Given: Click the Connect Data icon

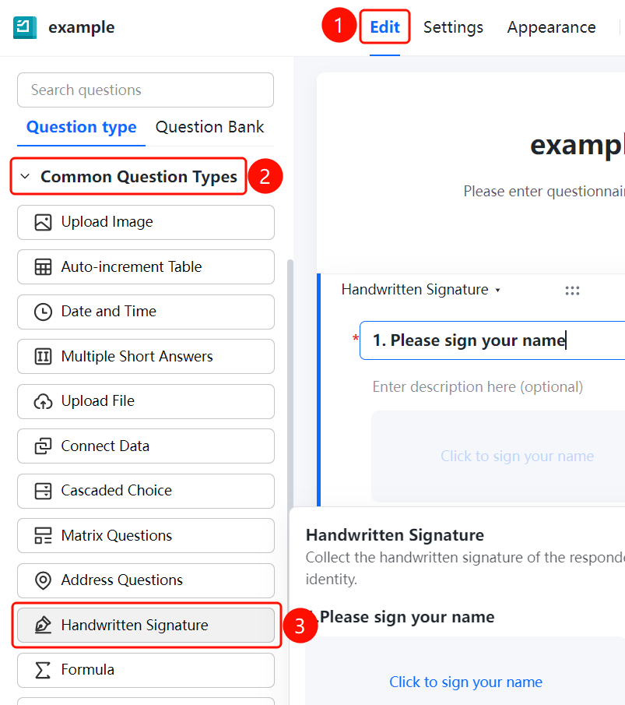Looking at the screenshot, I should 43,446.
